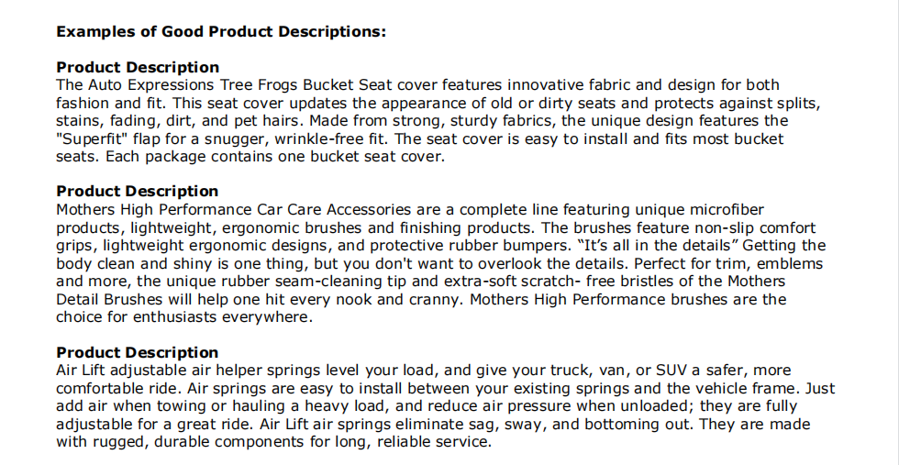Click the 'Examples of Good Product Descriptions:' heading
The width and height of the screenshot is (899, 465).
click(221, 31)
